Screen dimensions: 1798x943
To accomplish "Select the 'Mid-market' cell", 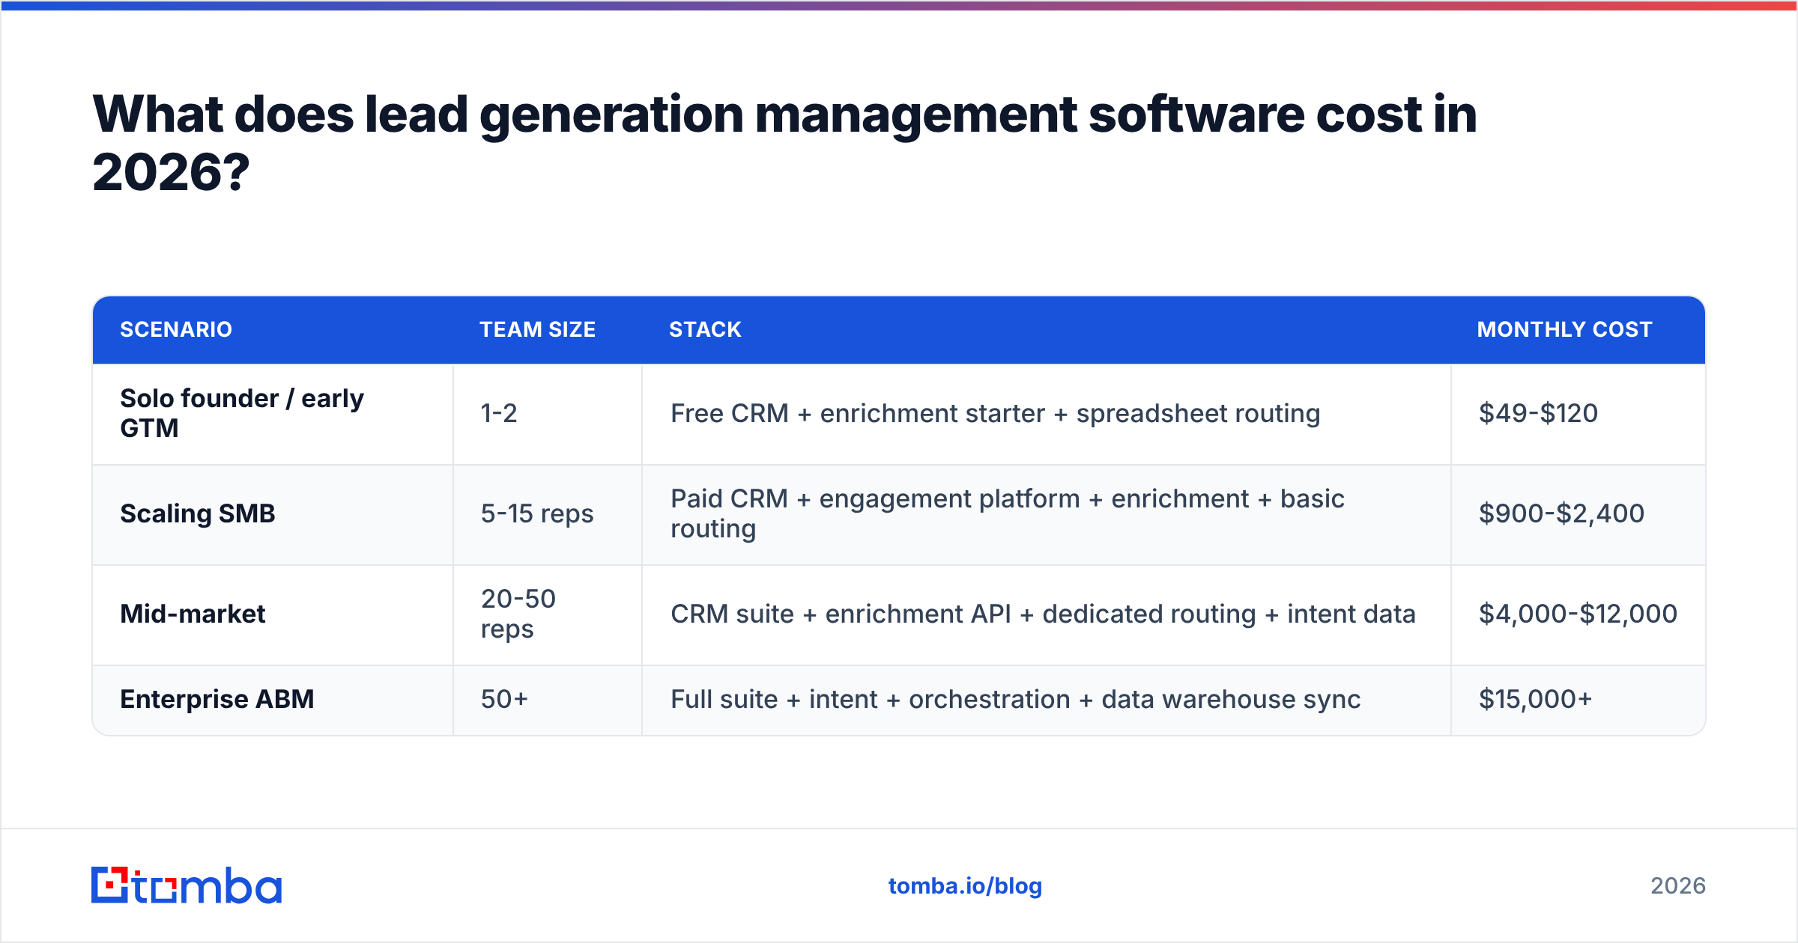I will [x=273, y=614].
